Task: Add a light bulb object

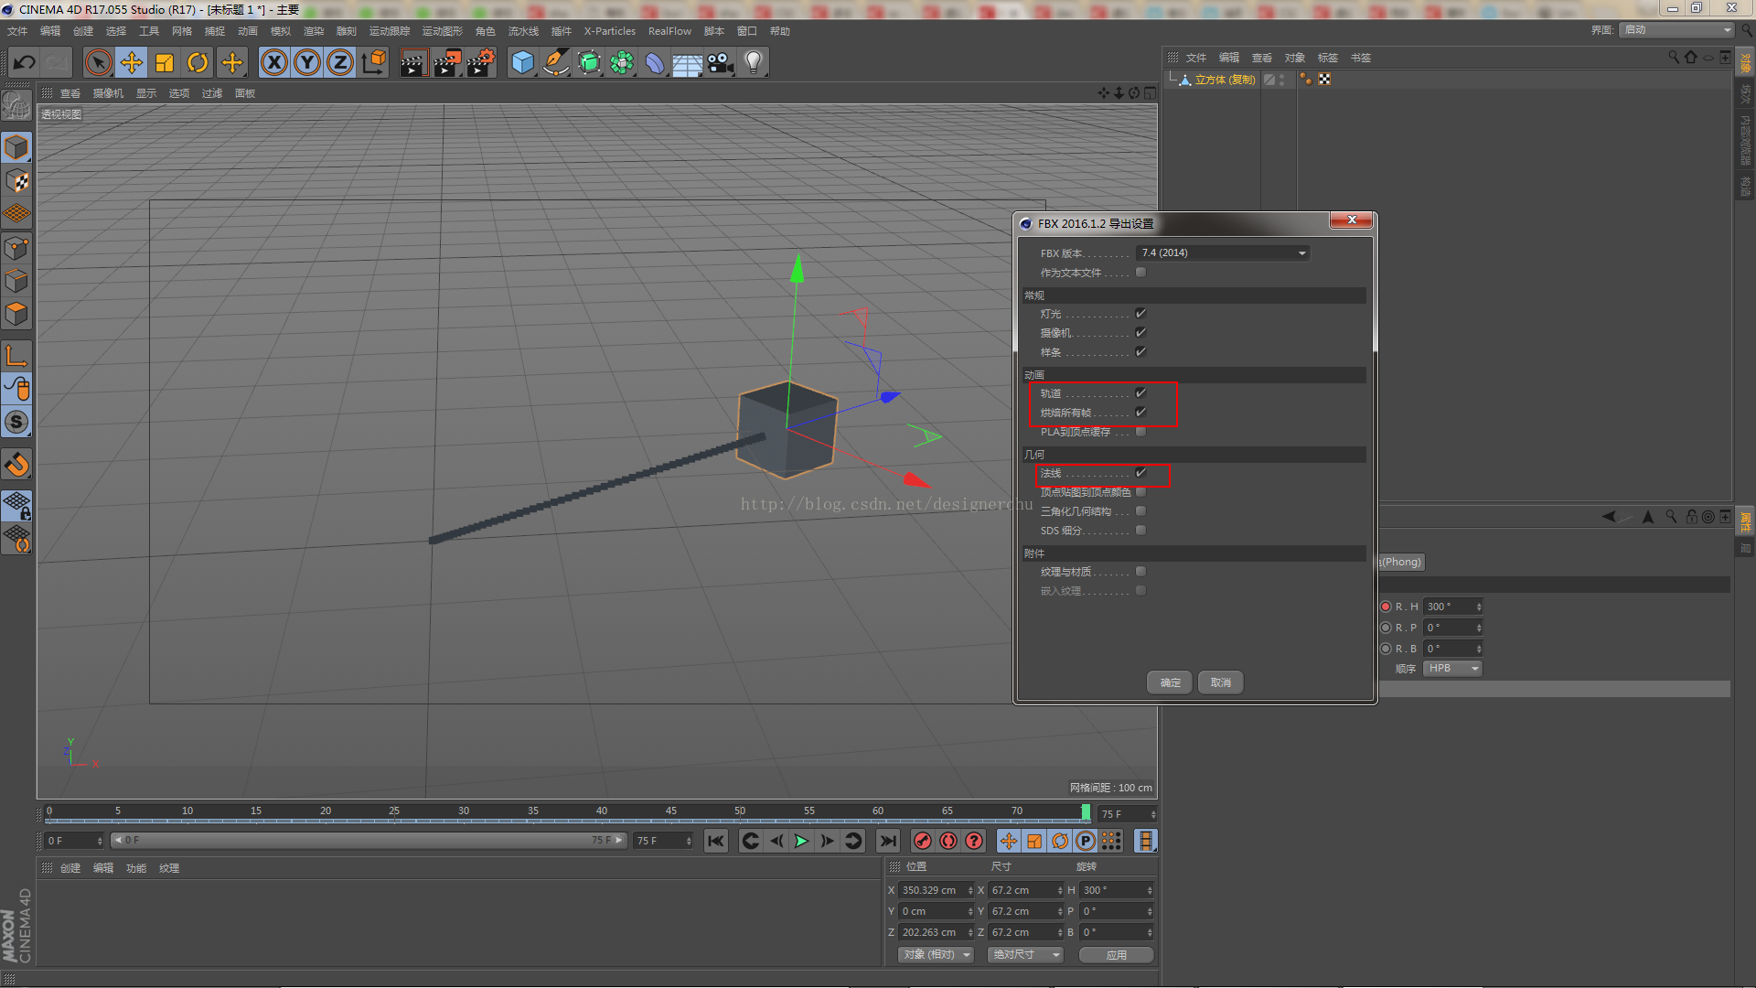Action: pos(754,63)
